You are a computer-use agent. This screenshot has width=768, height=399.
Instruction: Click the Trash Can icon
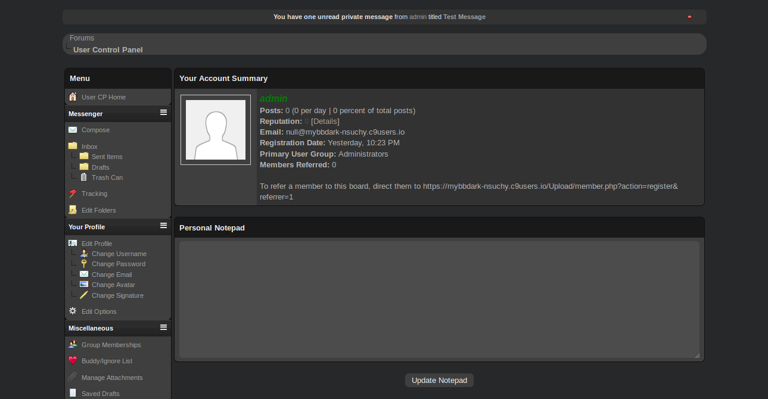(84, 177)
